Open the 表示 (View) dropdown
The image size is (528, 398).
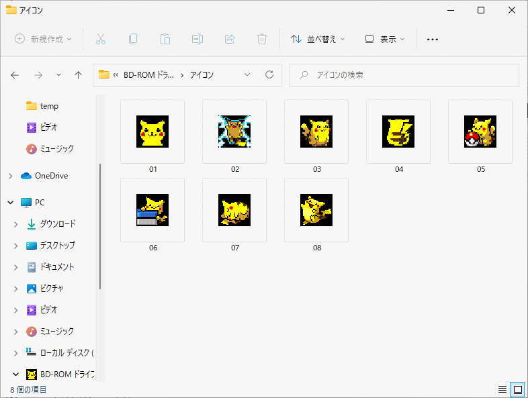[384, 39]
